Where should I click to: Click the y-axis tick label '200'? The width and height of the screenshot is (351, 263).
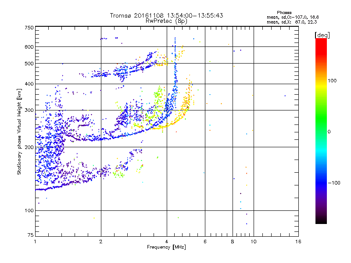coord(29,147)
